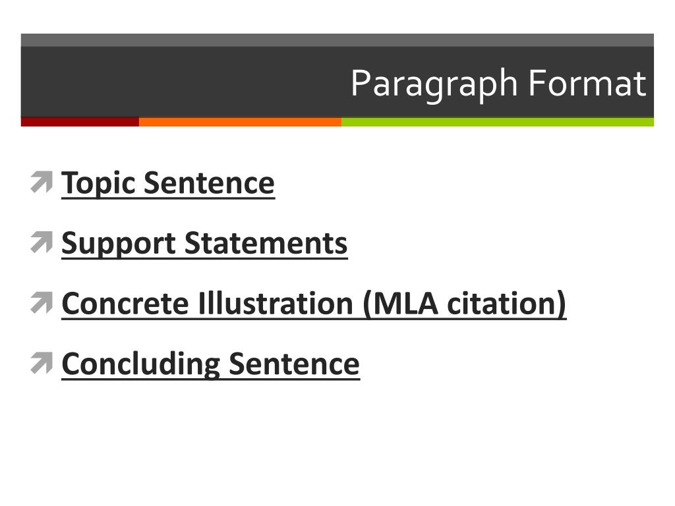This screenshot has width=675, height=506.
Task: Click the word 'Format' in the title
Action: click(587, 82)
